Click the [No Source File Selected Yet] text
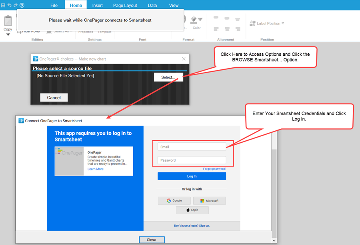Image resolution: width=360 pixels, height=245 pixels. pos(65,75)
